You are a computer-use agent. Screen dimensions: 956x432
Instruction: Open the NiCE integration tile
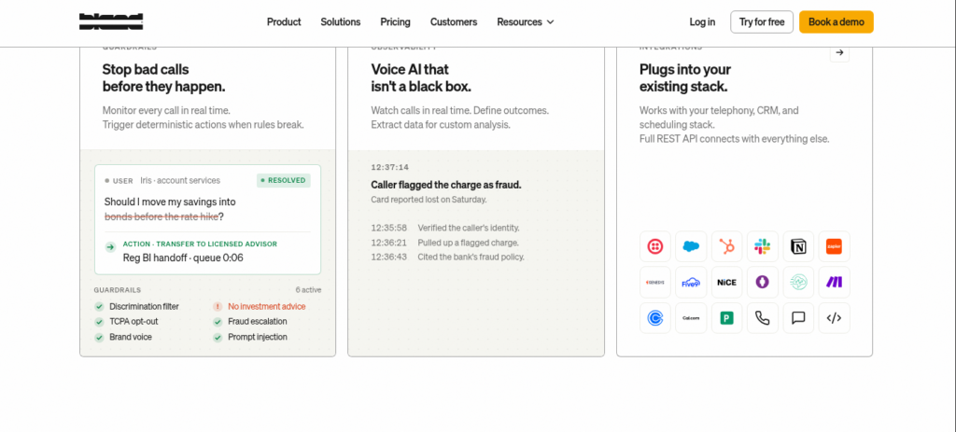(x=726, y=282)
